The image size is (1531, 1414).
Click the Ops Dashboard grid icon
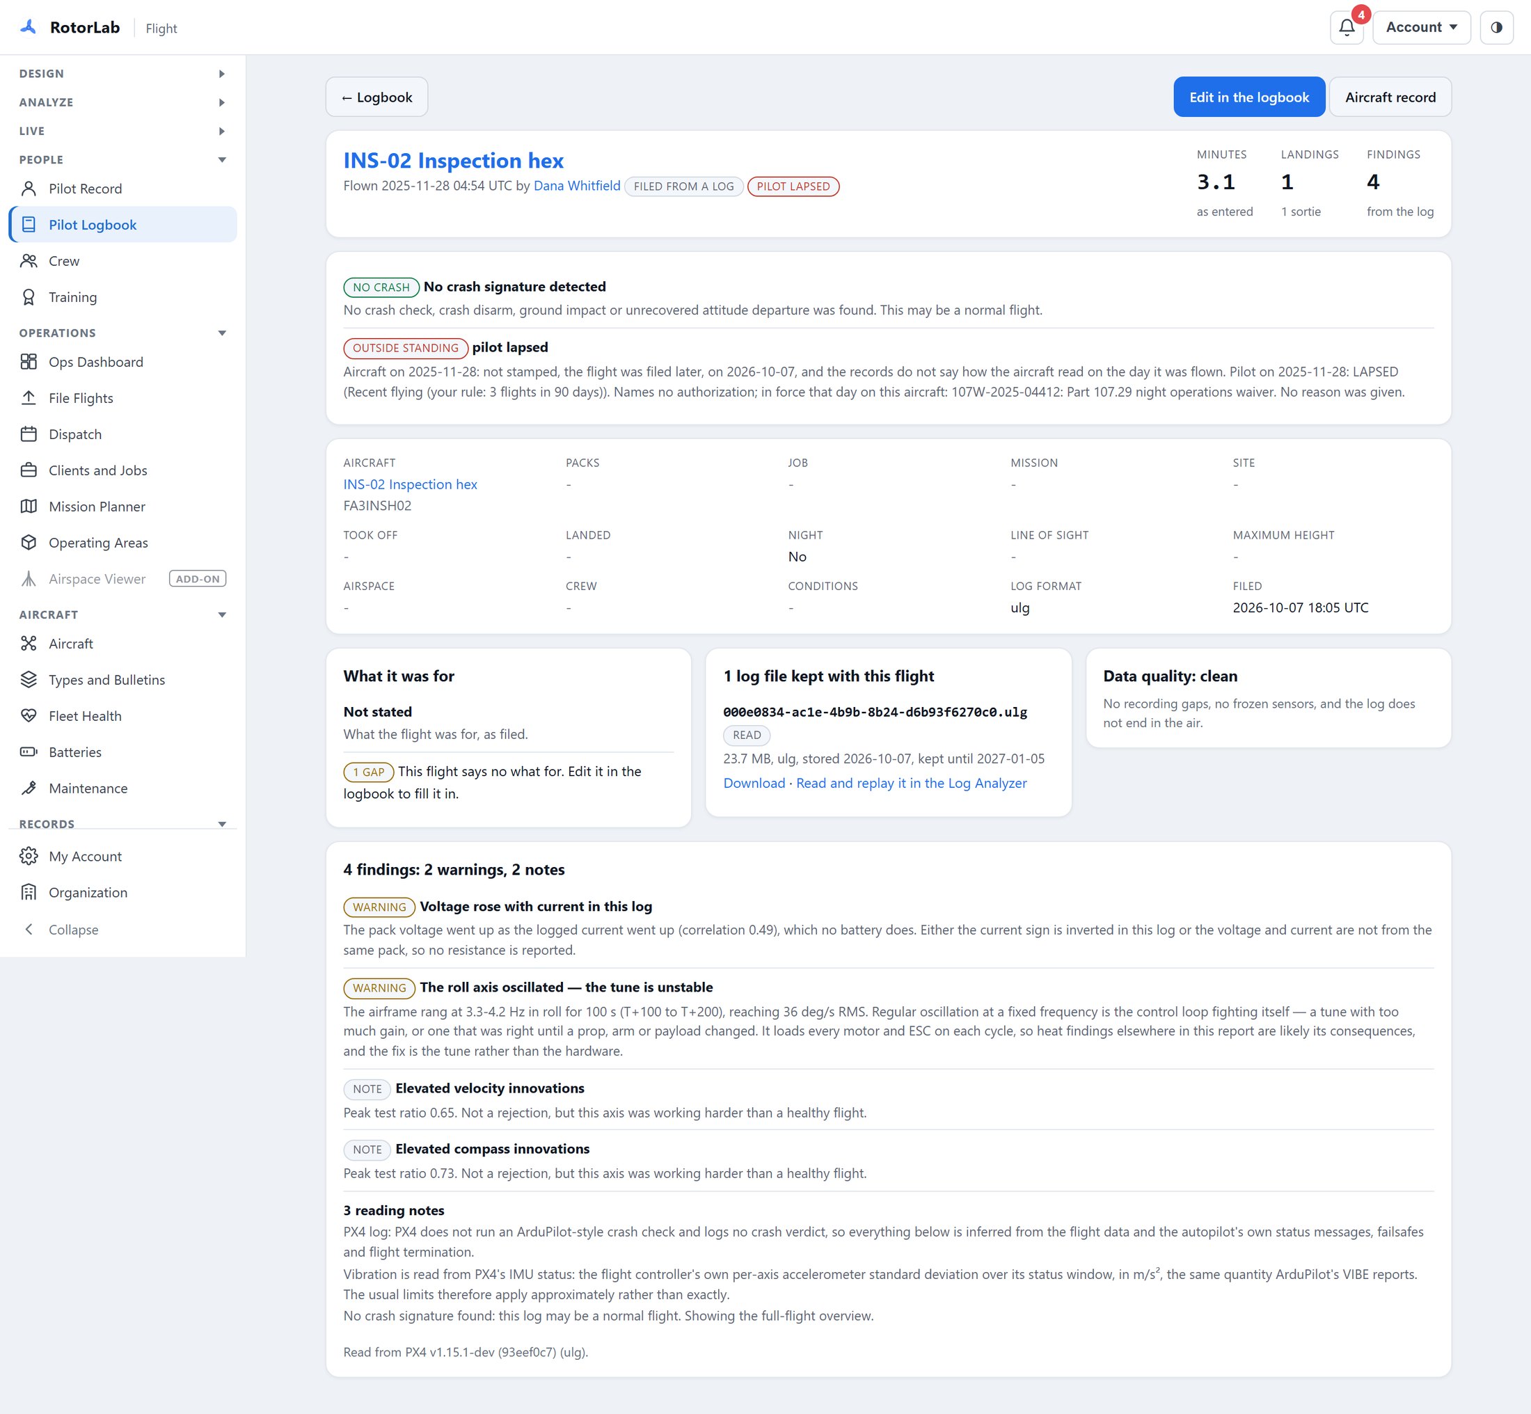(x=29, y=362)
